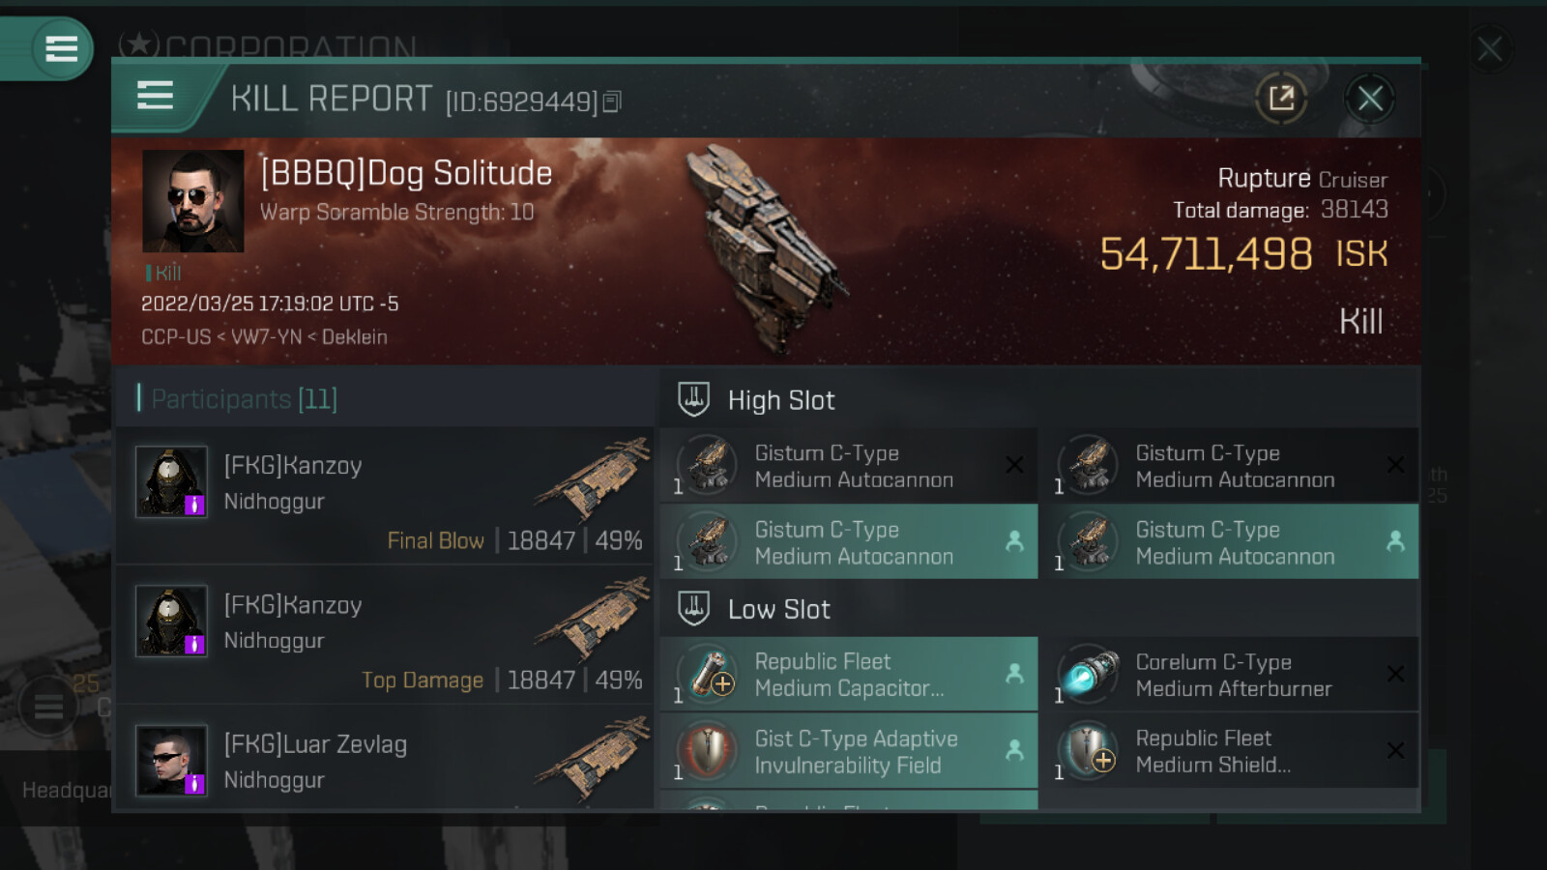This screenshot has height=870, width=1547.
Task: Share the kill report externally
Action: (x=1281, y=98)
